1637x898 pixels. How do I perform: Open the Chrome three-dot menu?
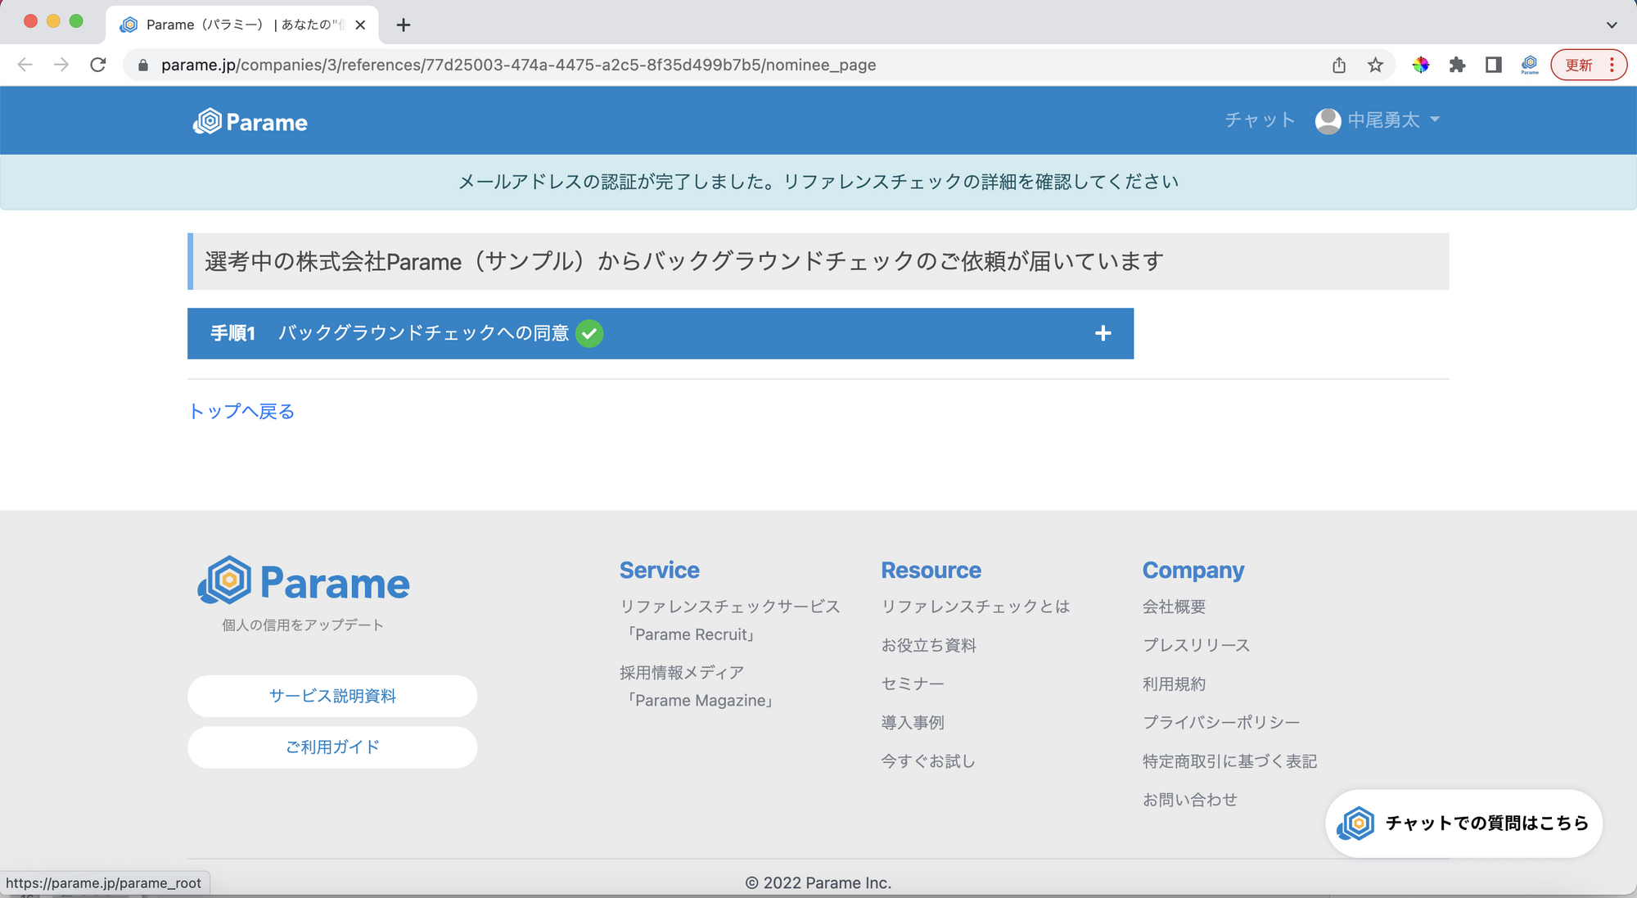pyautogui.click(x=1612, y=65)
